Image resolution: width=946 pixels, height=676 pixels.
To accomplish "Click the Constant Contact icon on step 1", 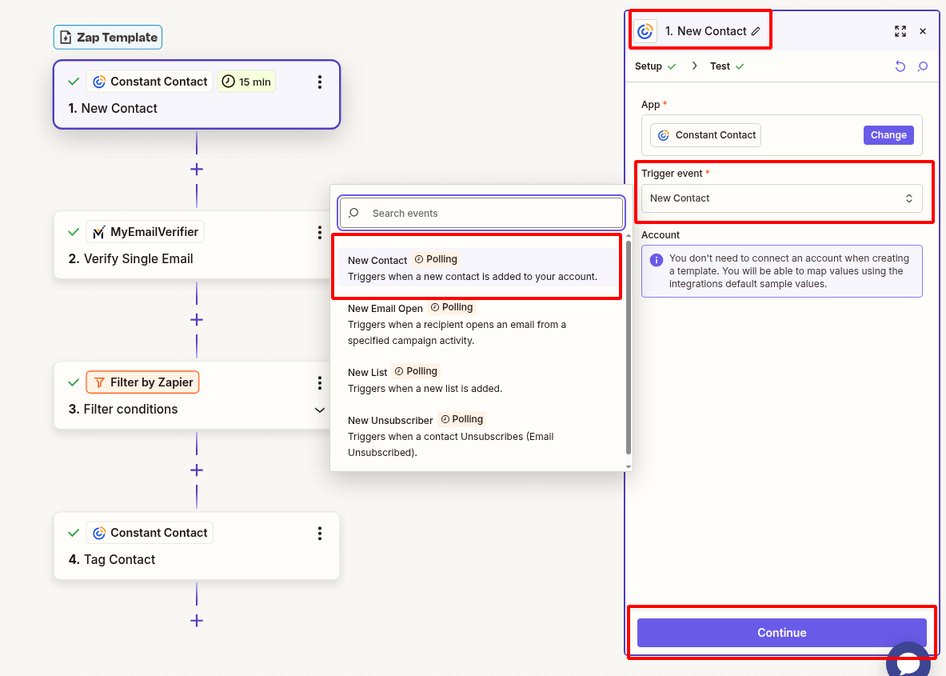I will click(98, 81).
